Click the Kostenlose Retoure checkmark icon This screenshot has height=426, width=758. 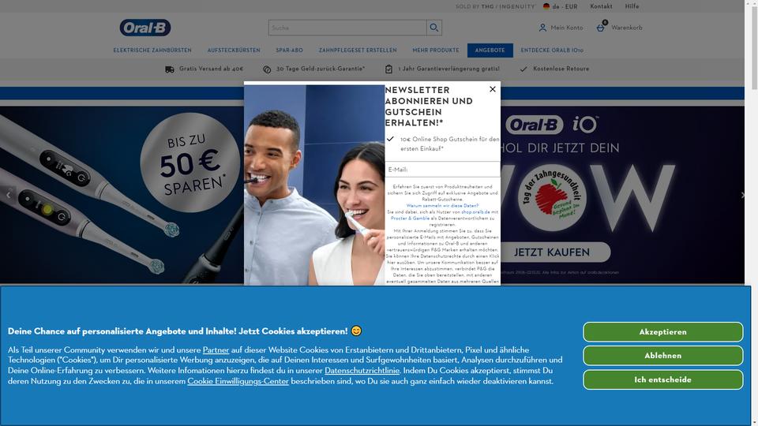(523, 69)
